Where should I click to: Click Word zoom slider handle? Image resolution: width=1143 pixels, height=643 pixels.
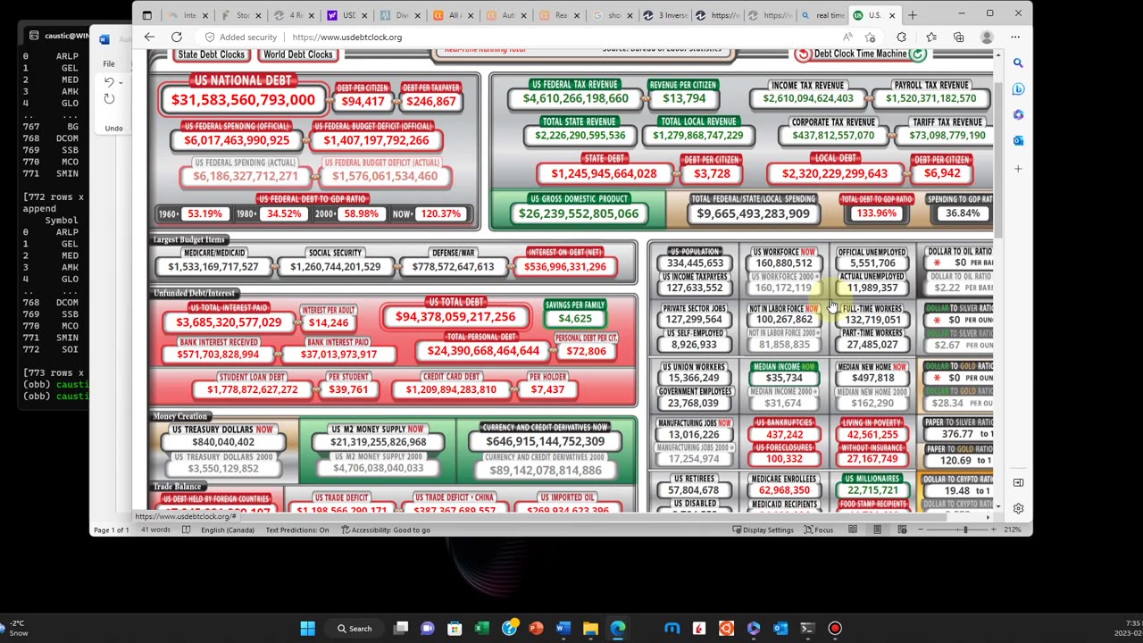click(964, 530)
